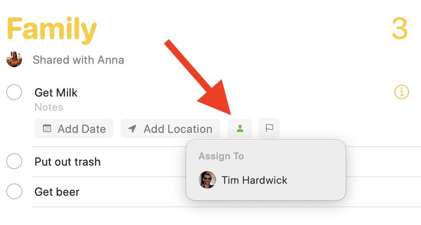Click the calendar icon in Add Date
The height and width of the screenshot is (225, 421).
coord(47,129)
